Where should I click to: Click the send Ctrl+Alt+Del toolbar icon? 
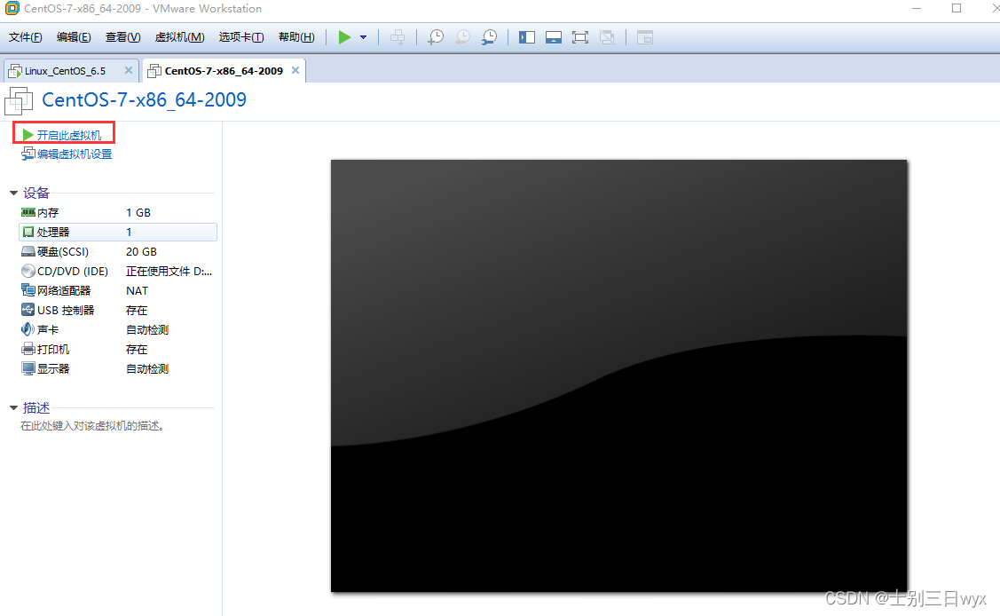coord(398,37)
